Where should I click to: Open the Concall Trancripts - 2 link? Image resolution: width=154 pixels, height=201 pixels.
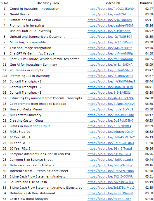pyautogui.click(x=110, y=87)
